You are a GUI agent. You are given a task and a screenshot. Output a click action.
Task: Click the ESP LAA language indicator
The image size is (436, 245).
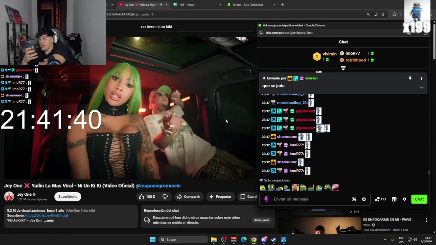(401, 240)
